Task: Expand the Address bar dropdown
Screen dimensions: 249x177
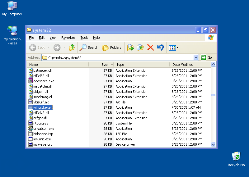Action: (x=196, y=57)
